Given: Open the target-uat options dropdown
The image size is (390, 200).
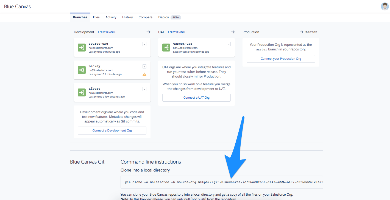Looking at the screenshot, I should 229,44.
